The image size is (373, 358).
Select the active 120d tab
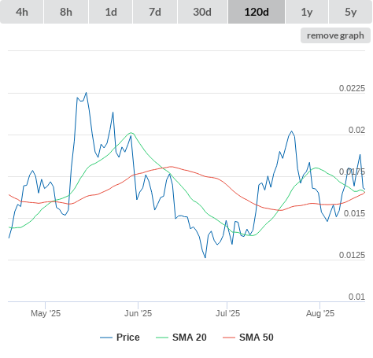point(257,12)
